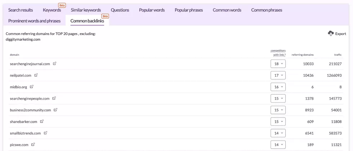
Task: Open the Keywords tab
Action: pos(52,10)
